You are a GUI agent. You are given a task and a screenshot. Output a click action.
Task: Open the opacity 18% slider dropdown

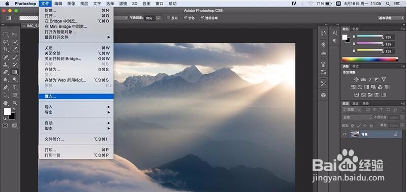point(158,18)
